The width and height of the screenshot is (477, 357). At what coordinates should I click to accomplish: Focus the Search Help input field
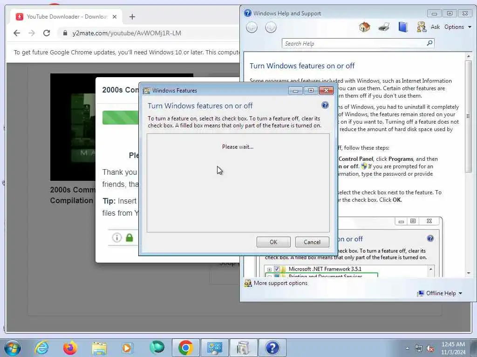(354, 43)
